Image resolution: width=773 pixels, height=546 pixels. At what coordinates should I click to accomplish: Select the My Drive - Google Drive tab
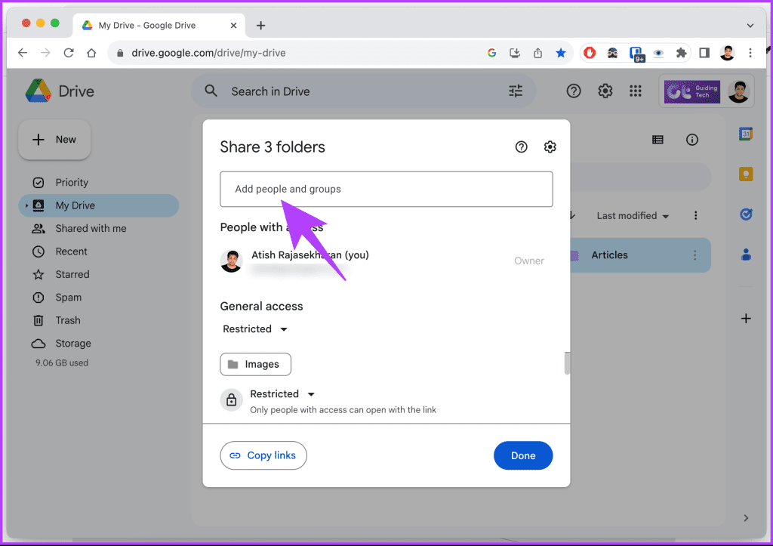(x=148, y=24)
